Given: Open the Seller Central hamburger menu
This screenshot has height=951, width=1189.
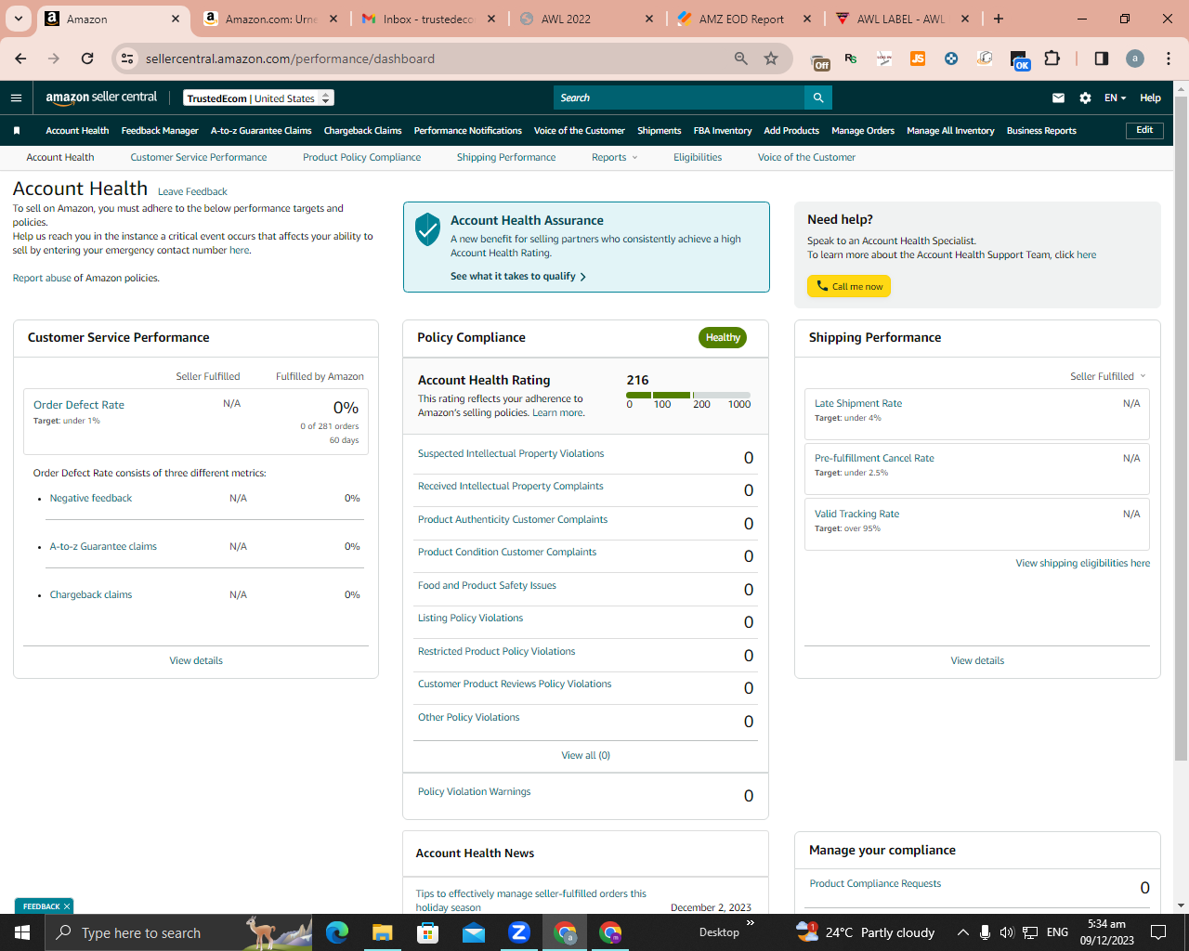Looking at the screenshot, I should 16,98.
